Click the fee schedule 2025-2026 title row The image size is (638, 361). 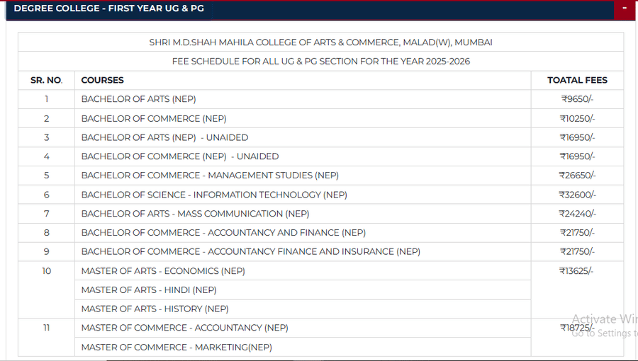click(x=320, y=61)
